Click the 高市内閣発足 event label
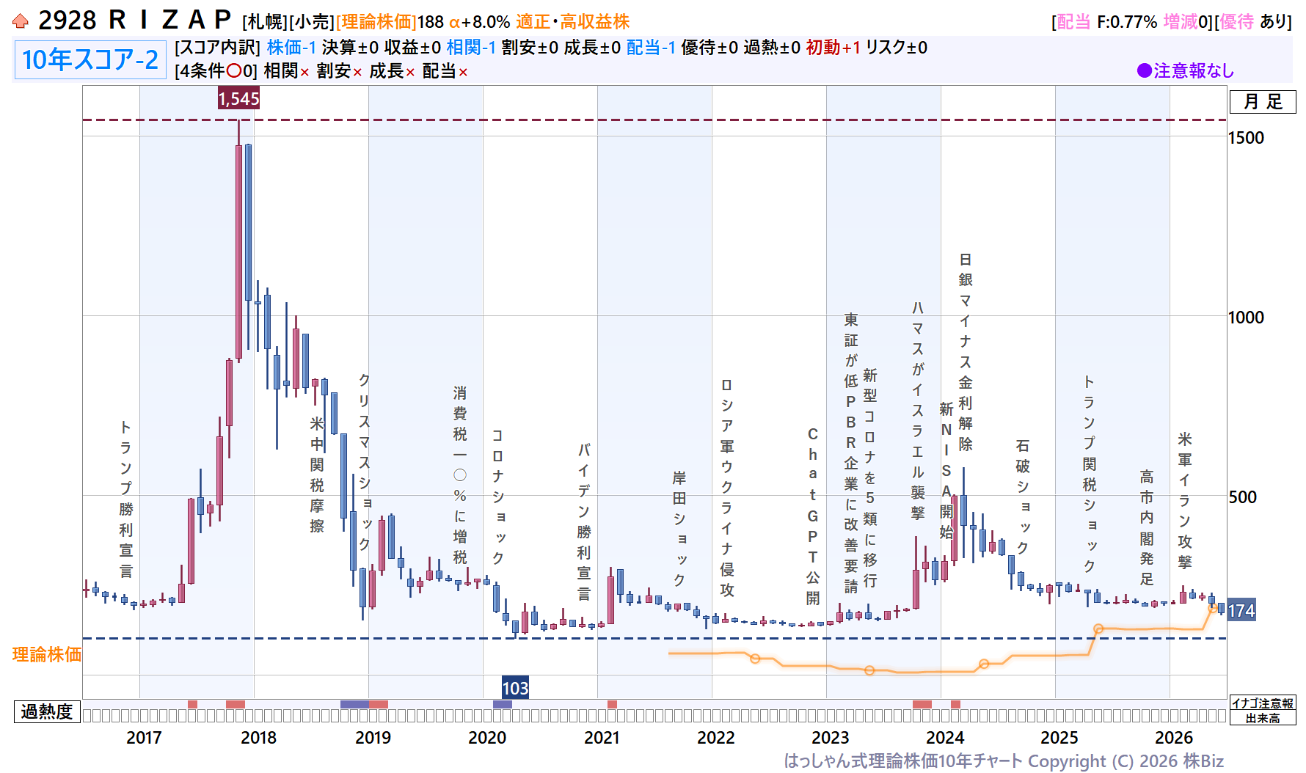The width and height of the screenshot is (1306, 773). [1147, 527]
